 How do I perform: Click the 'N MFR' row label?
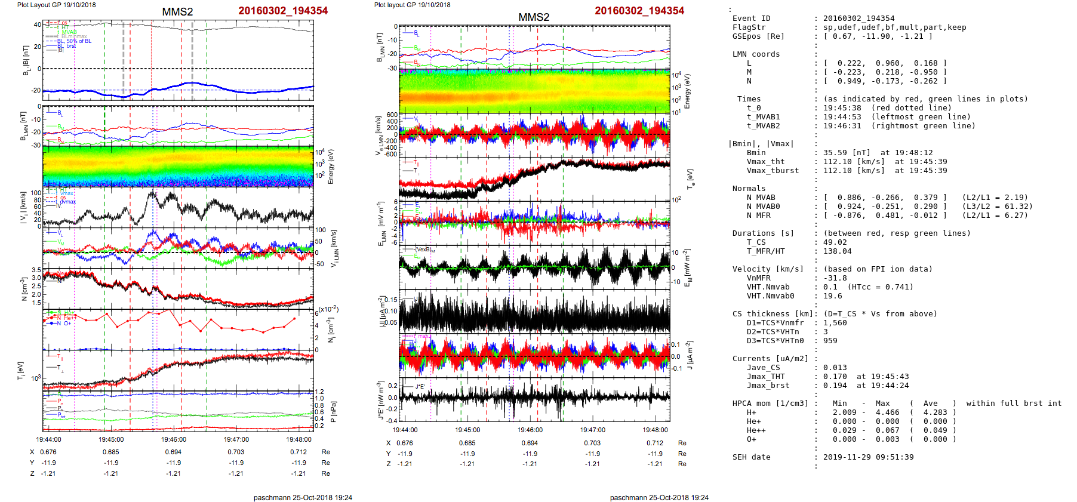(x=758, y=215)
